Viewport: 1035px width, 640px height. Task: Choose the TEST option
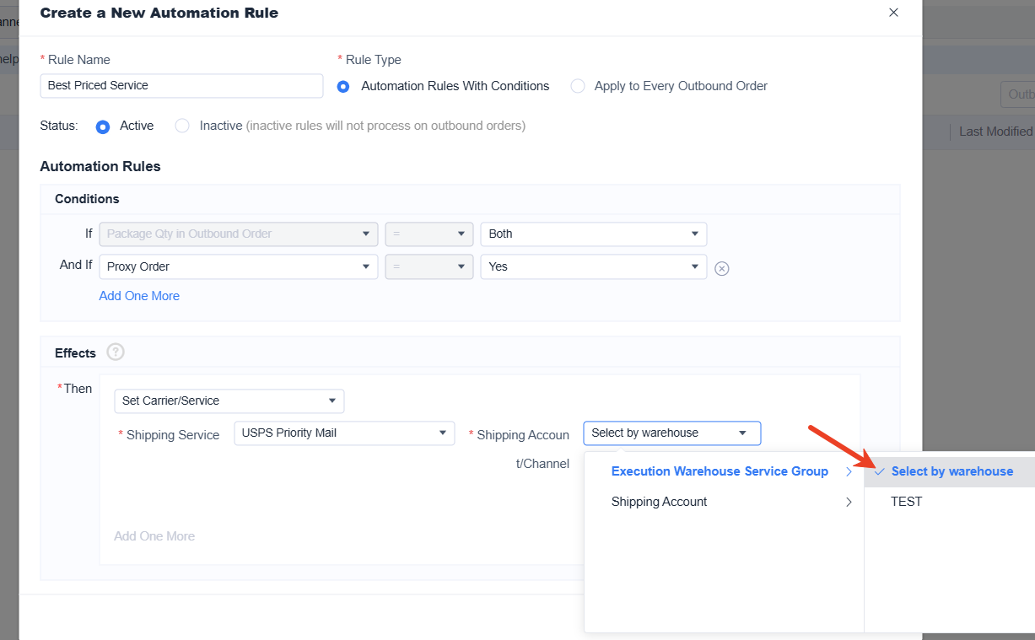point(950,502)
